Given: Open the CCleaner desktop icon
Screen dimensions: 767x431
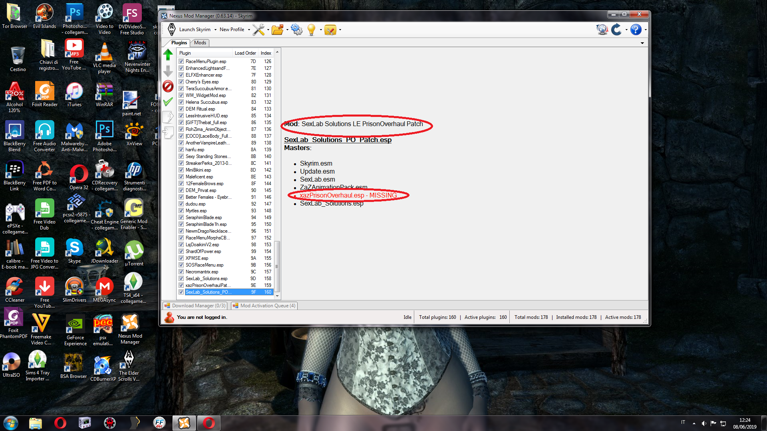Looking at the screenshot, I should click(15, 290).
